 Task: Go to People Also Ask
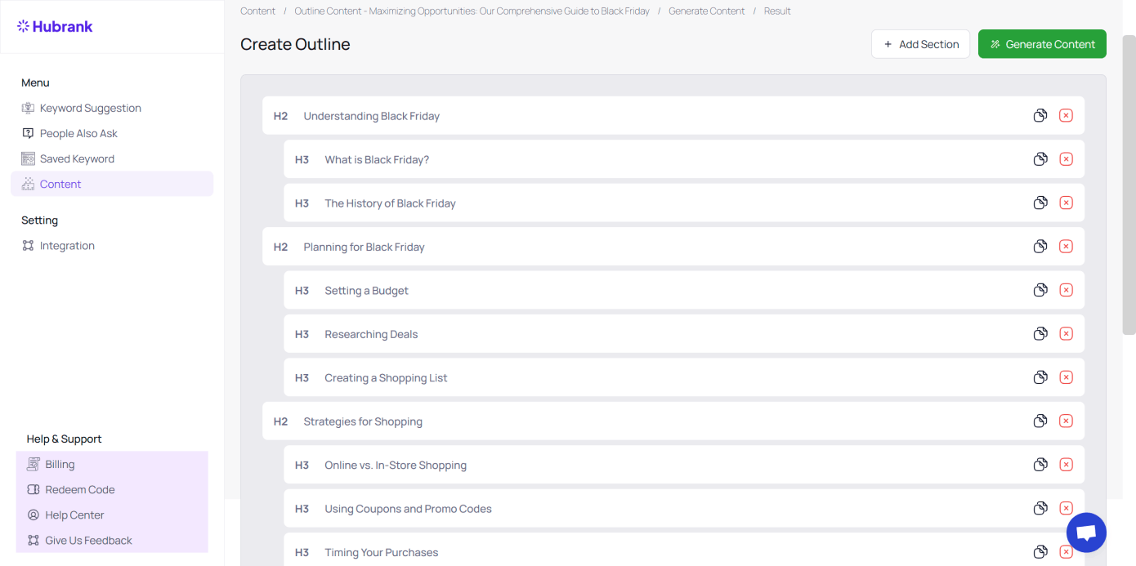click(78, 133)
